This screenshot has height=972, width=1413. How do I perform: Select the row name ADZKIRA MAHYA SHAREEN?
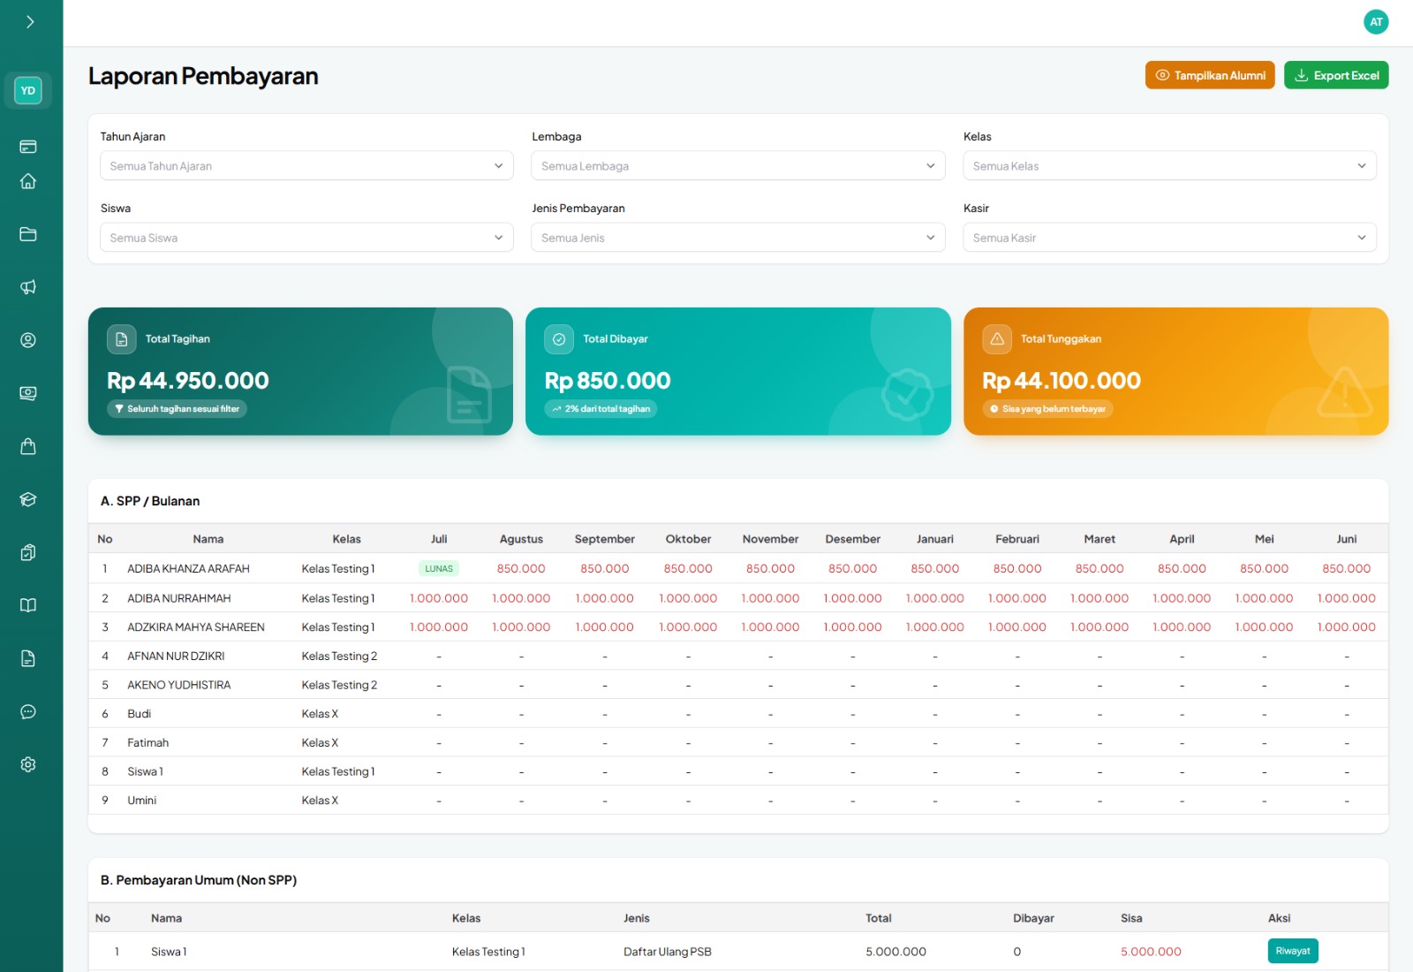point(196,627)
